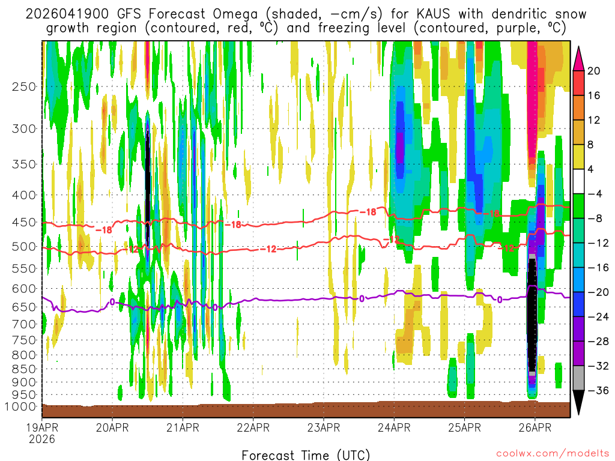Click the 2026 year label under 19APR

42,439
